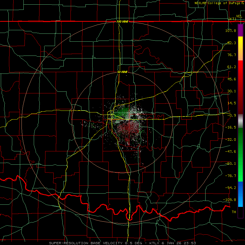Click the TH legend label
245x245 pixels.
tap(234, 212)
